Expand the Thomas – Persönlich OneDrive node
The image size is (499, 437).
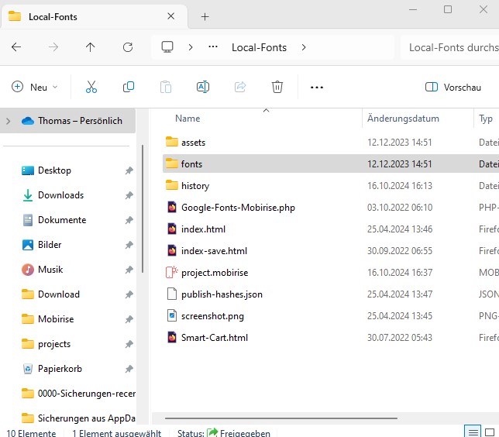point(8,121)
